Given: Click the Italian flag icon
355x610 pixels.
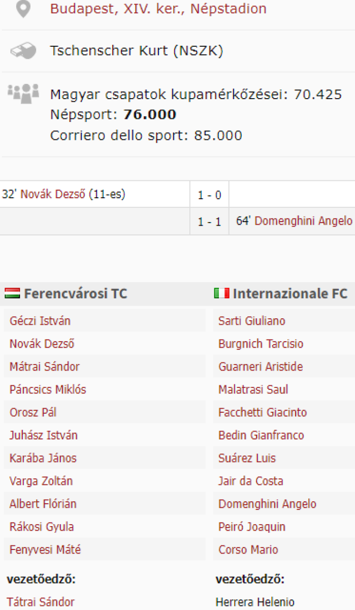Looking at the screenshot, I should [221, 293].
